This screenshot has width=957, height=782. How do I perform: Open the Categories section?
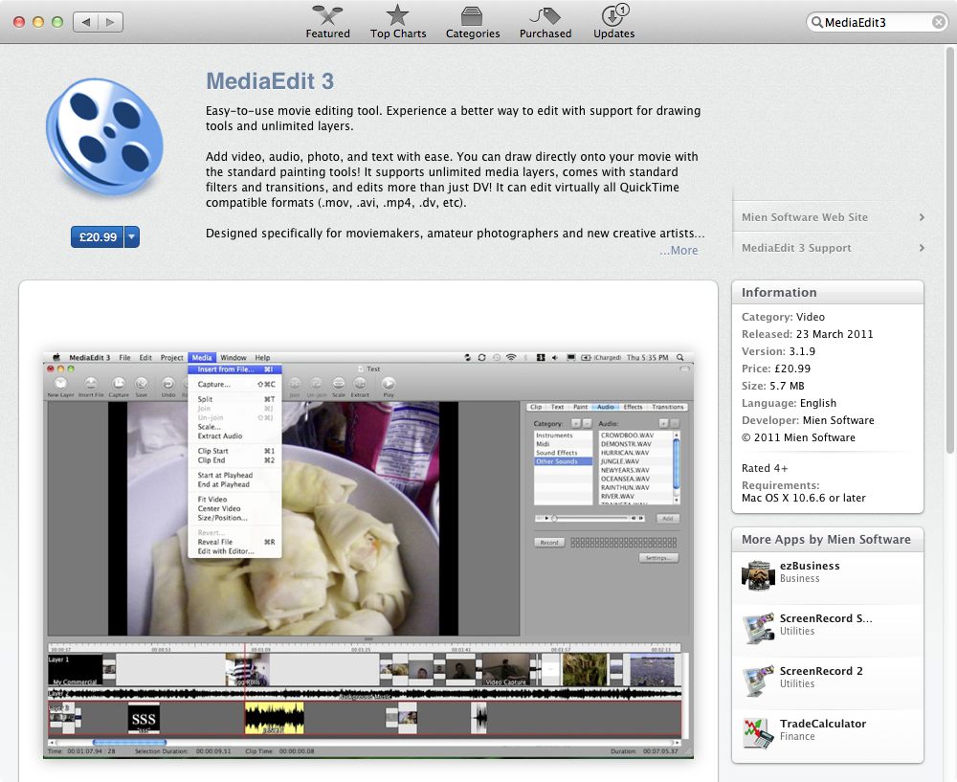pyautogui.click(x=473, y=22)
